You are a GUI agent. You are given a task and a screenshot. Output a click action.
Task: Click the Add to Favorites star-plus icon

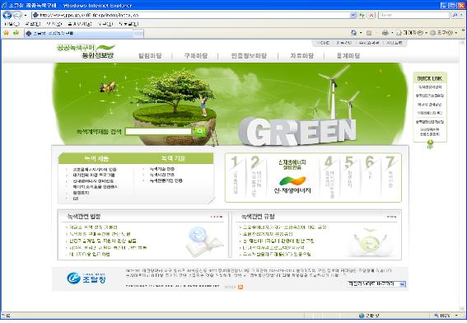16,33
